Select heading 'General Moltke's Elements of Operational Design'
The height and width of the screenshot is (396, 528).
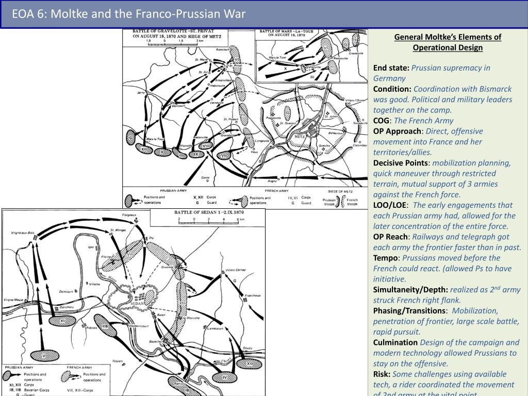[x=448, y=42]
